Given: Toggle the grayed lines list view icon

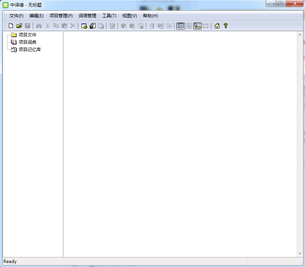Looking at the screenshot, I should 189,26.
